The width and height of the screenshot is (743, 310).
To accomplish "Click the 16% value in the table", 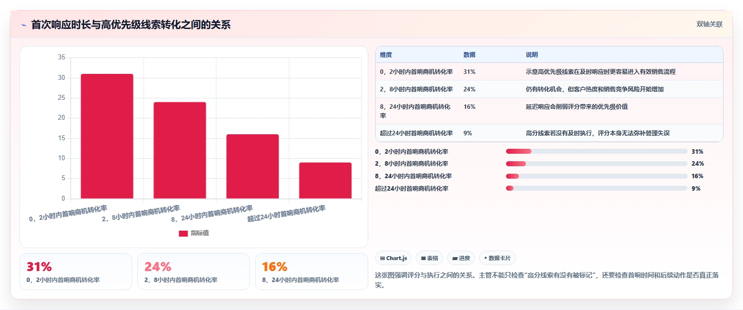I will click(x=470, y=107).
